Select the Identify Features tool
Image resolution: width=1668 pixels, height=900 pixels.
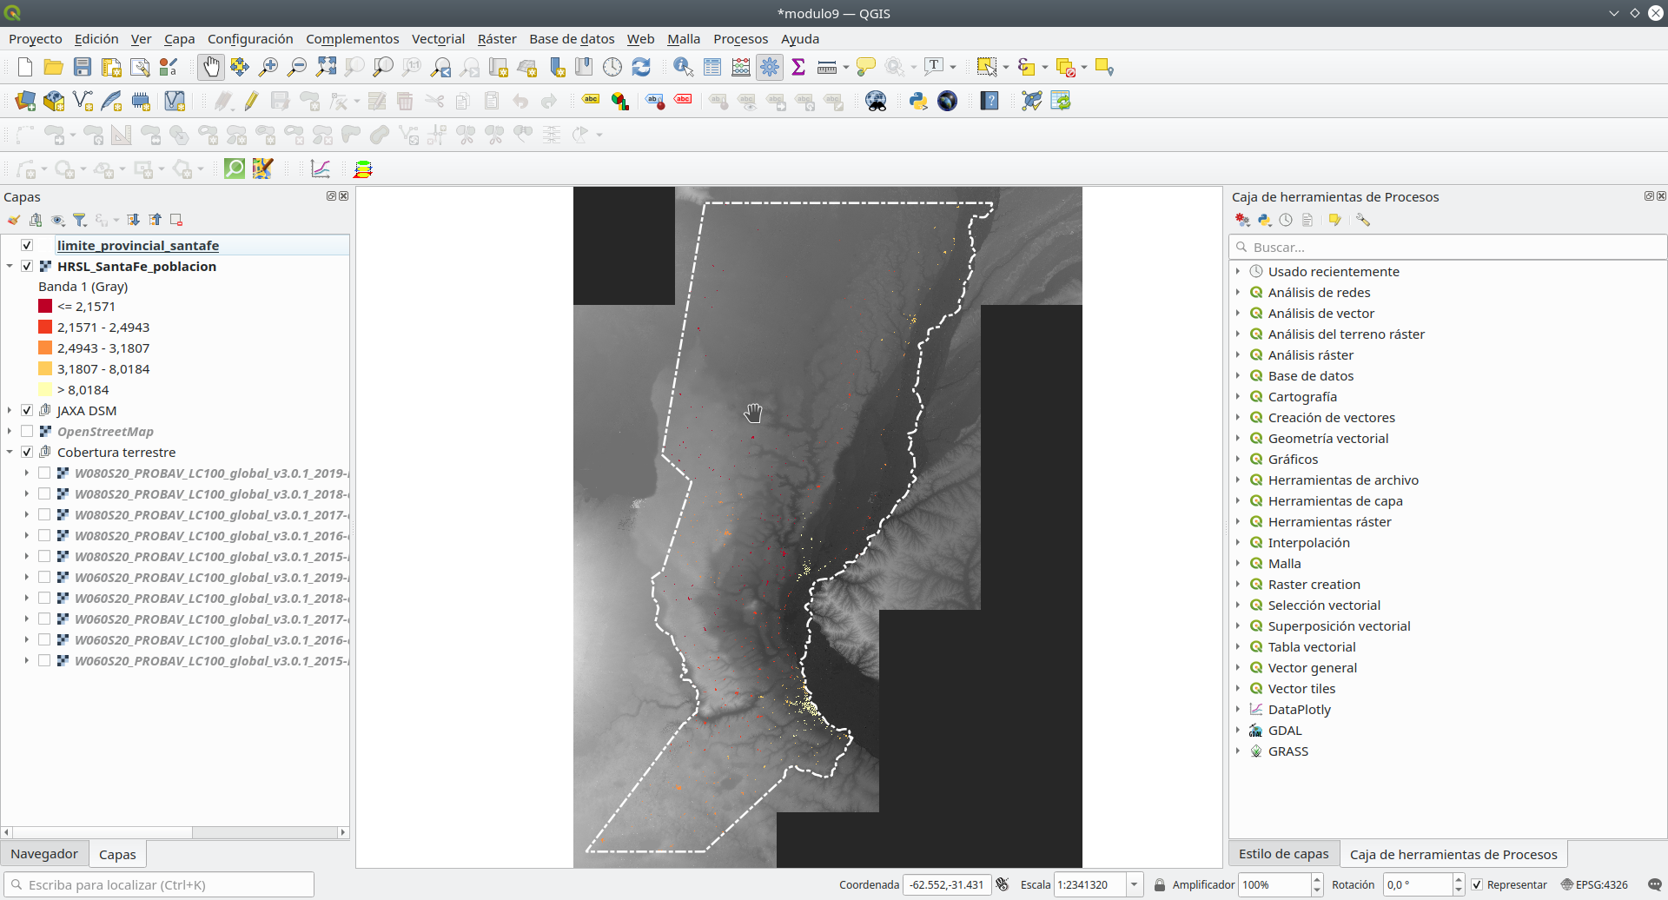[684, 67]
